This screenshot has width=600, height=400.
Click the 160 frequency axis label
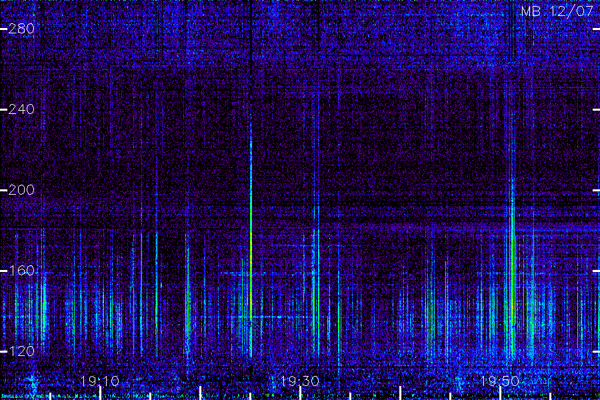coord(21,271)
